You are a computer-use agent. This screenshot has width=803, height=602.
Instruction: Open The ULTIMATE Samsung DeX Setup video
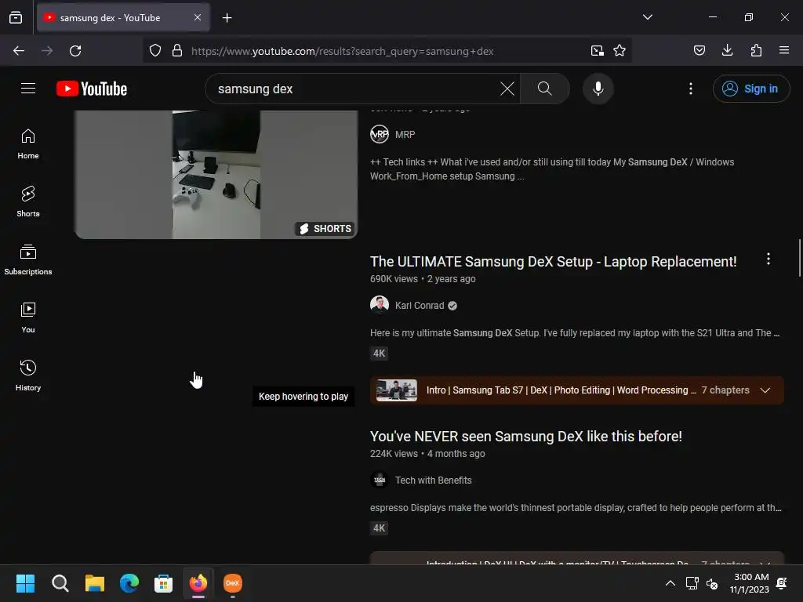553,262
